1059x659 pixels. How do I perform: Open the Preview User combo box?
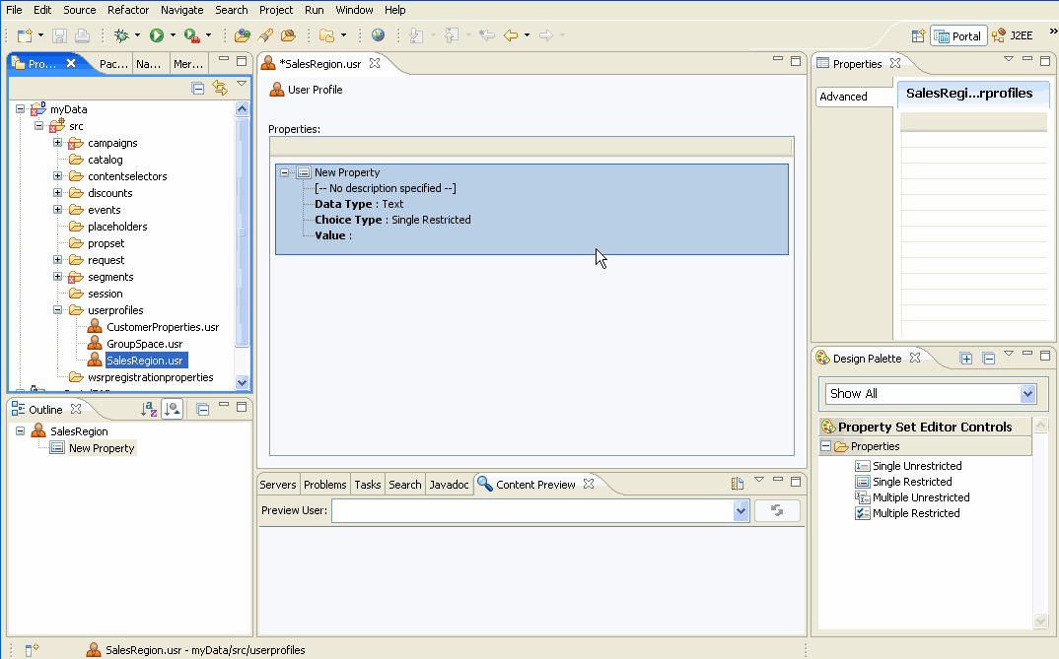point(741,510)
